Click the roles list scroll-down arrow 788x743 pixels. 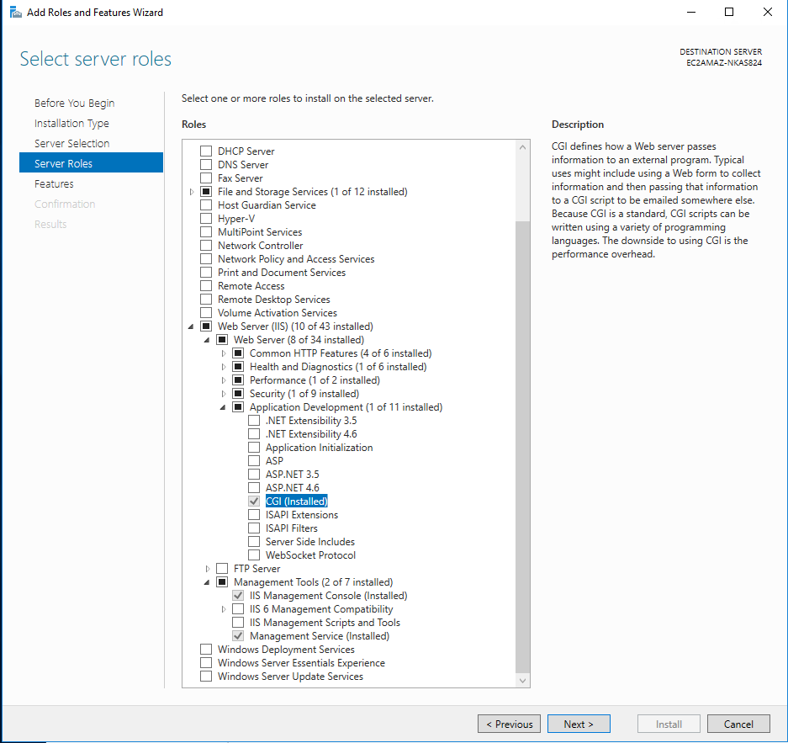coord(522,681)
